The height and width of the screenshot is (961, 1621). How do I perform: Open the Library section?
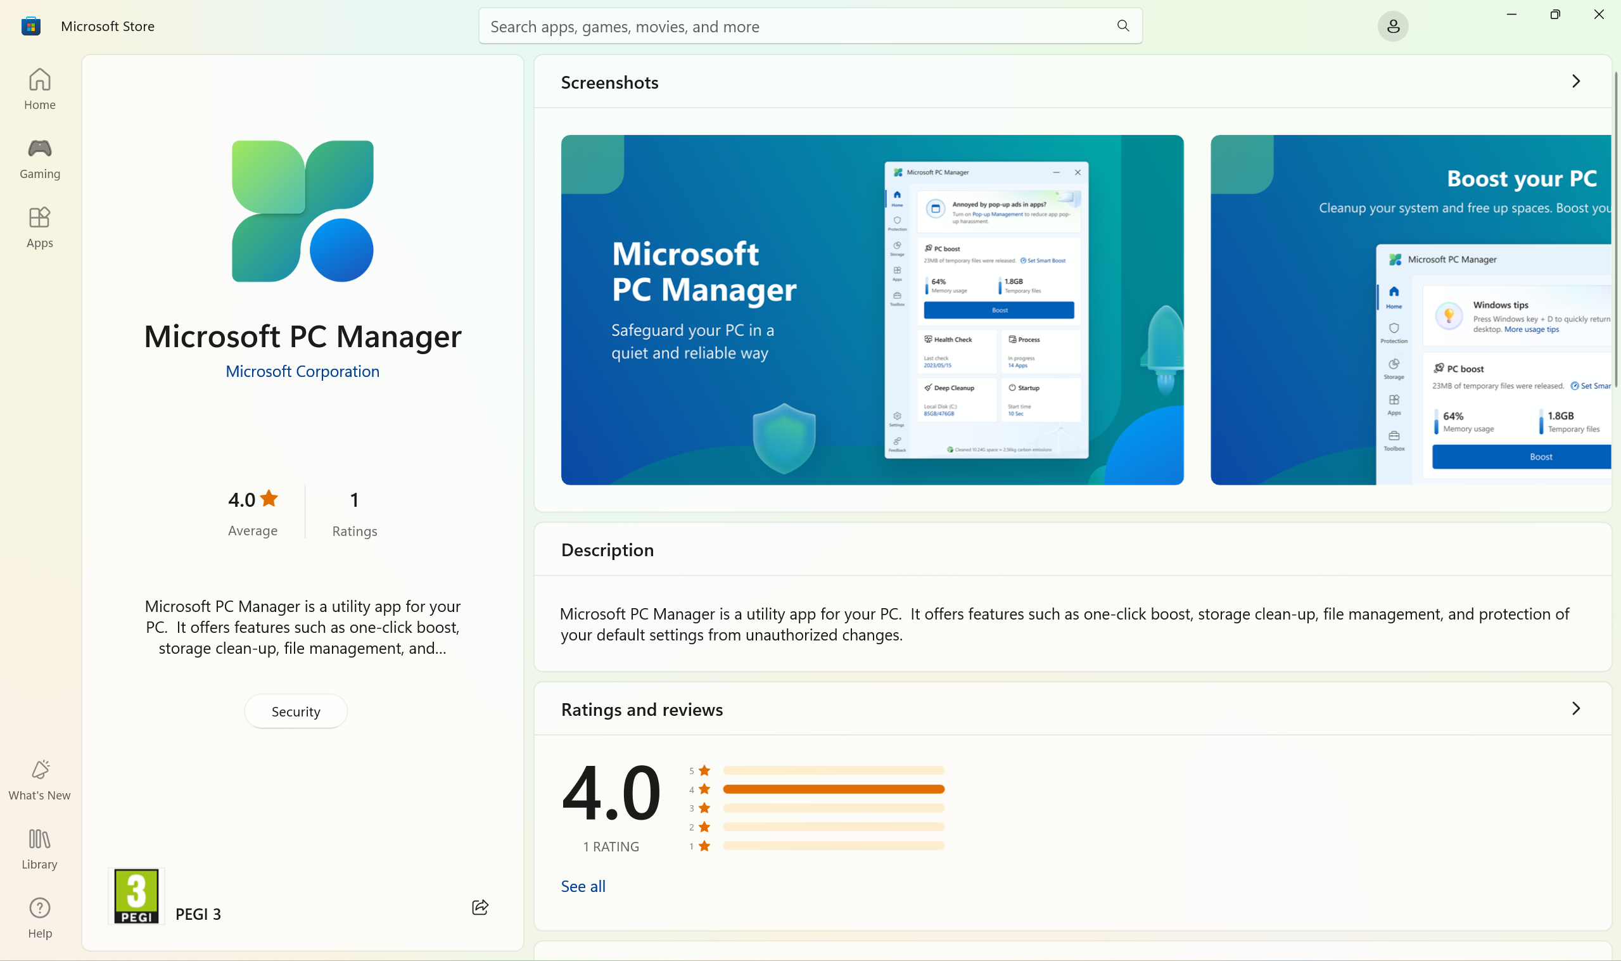(39, 849)
